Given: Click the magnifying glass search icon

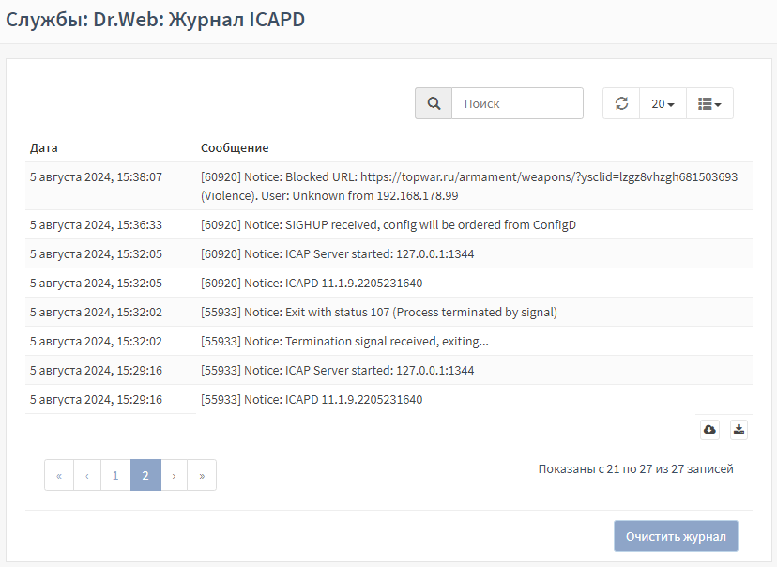Looking at the screenshot, I should (x=434, y=103).
